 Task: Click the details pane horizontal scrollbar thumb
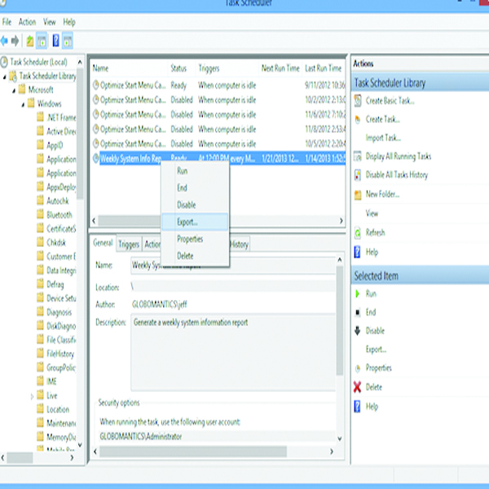(193, 452)
